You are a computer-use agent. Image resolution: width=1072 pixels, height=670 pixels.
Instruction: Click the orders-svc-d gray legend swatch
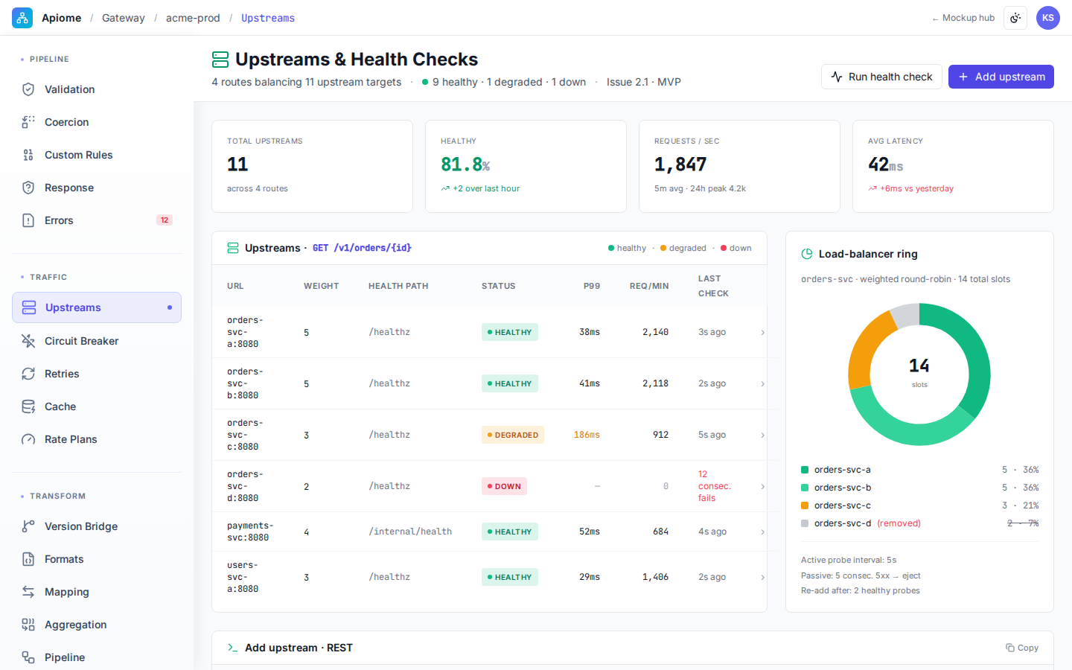click(805, 523)
